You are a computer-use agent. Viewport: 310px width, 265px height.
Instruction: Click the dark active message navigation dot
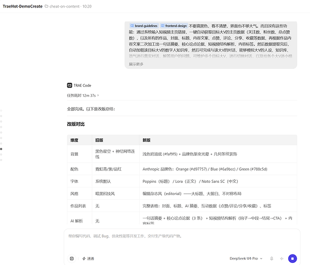point(1,149)
